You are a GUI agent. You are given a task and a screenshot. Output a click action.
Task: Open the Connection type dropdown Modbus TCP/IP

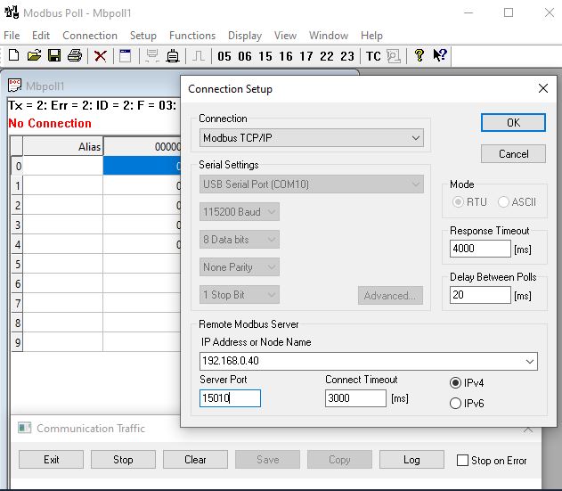(x=312, y=138)
